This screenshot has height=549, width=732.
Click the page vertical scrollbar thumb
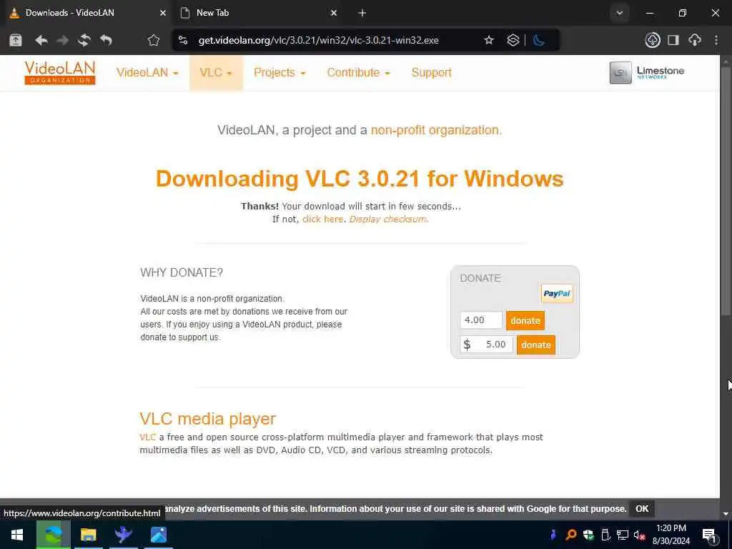725,192
